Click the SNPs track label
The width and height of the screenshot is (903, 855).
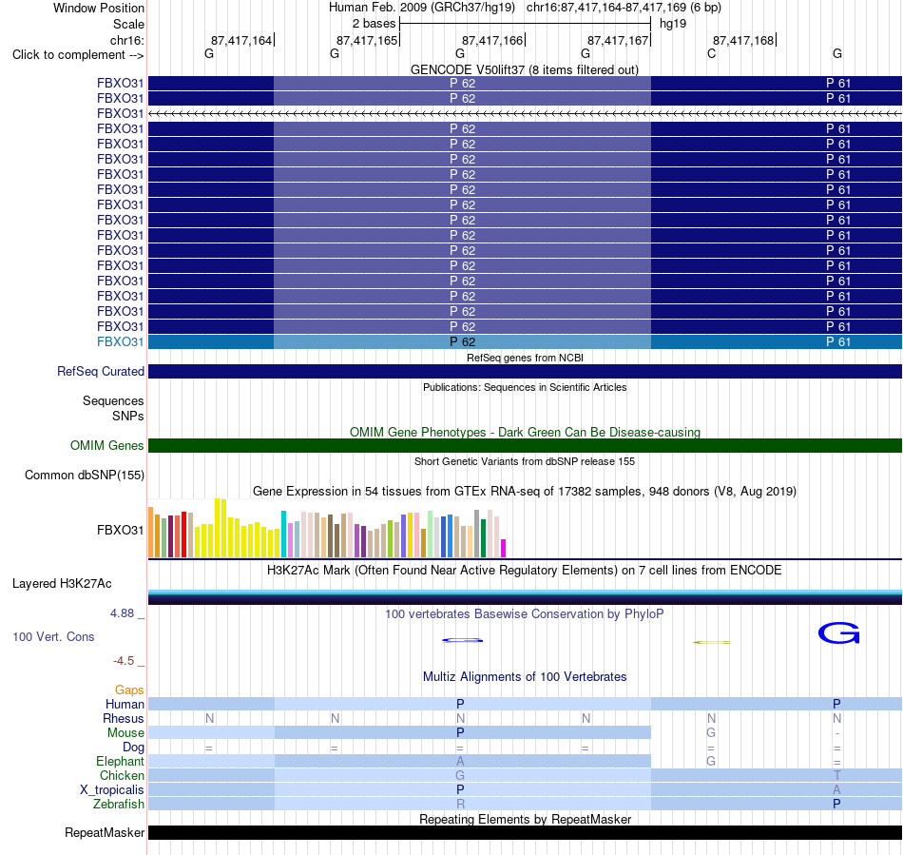[x=128, y=416]
